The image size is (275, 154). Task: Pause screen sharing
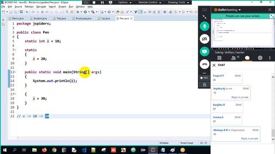point(102,3)
